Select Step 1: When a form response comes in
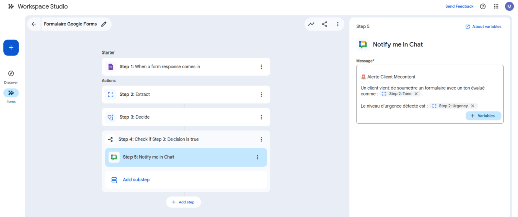518x217 pixels. 186,67
